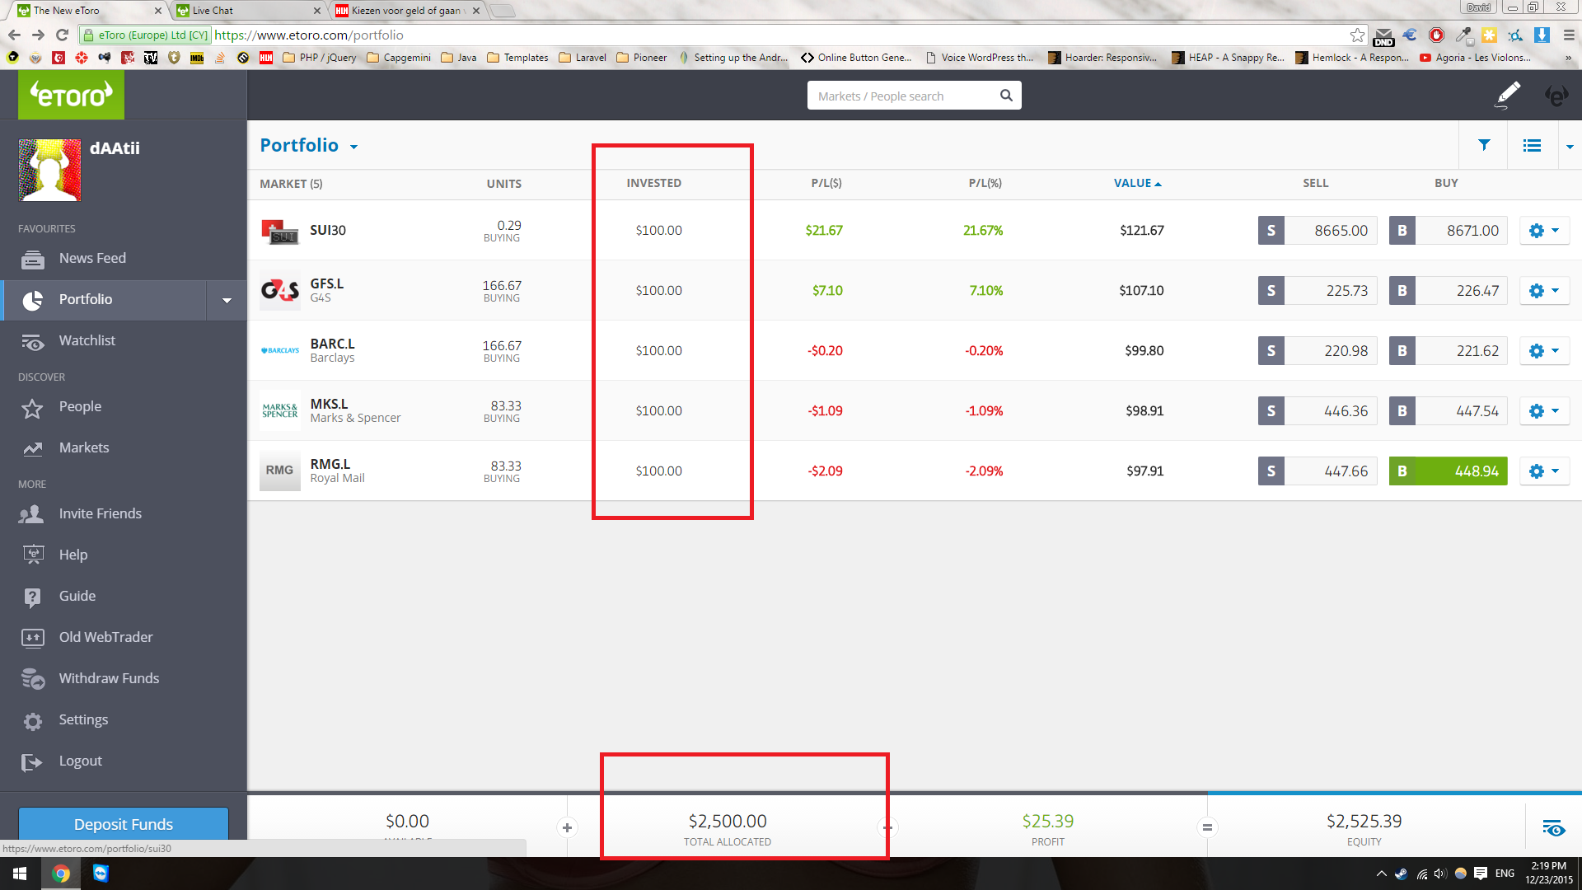
Task: Sell MKS.L at 446.36
Action: tap(1317, 411)
